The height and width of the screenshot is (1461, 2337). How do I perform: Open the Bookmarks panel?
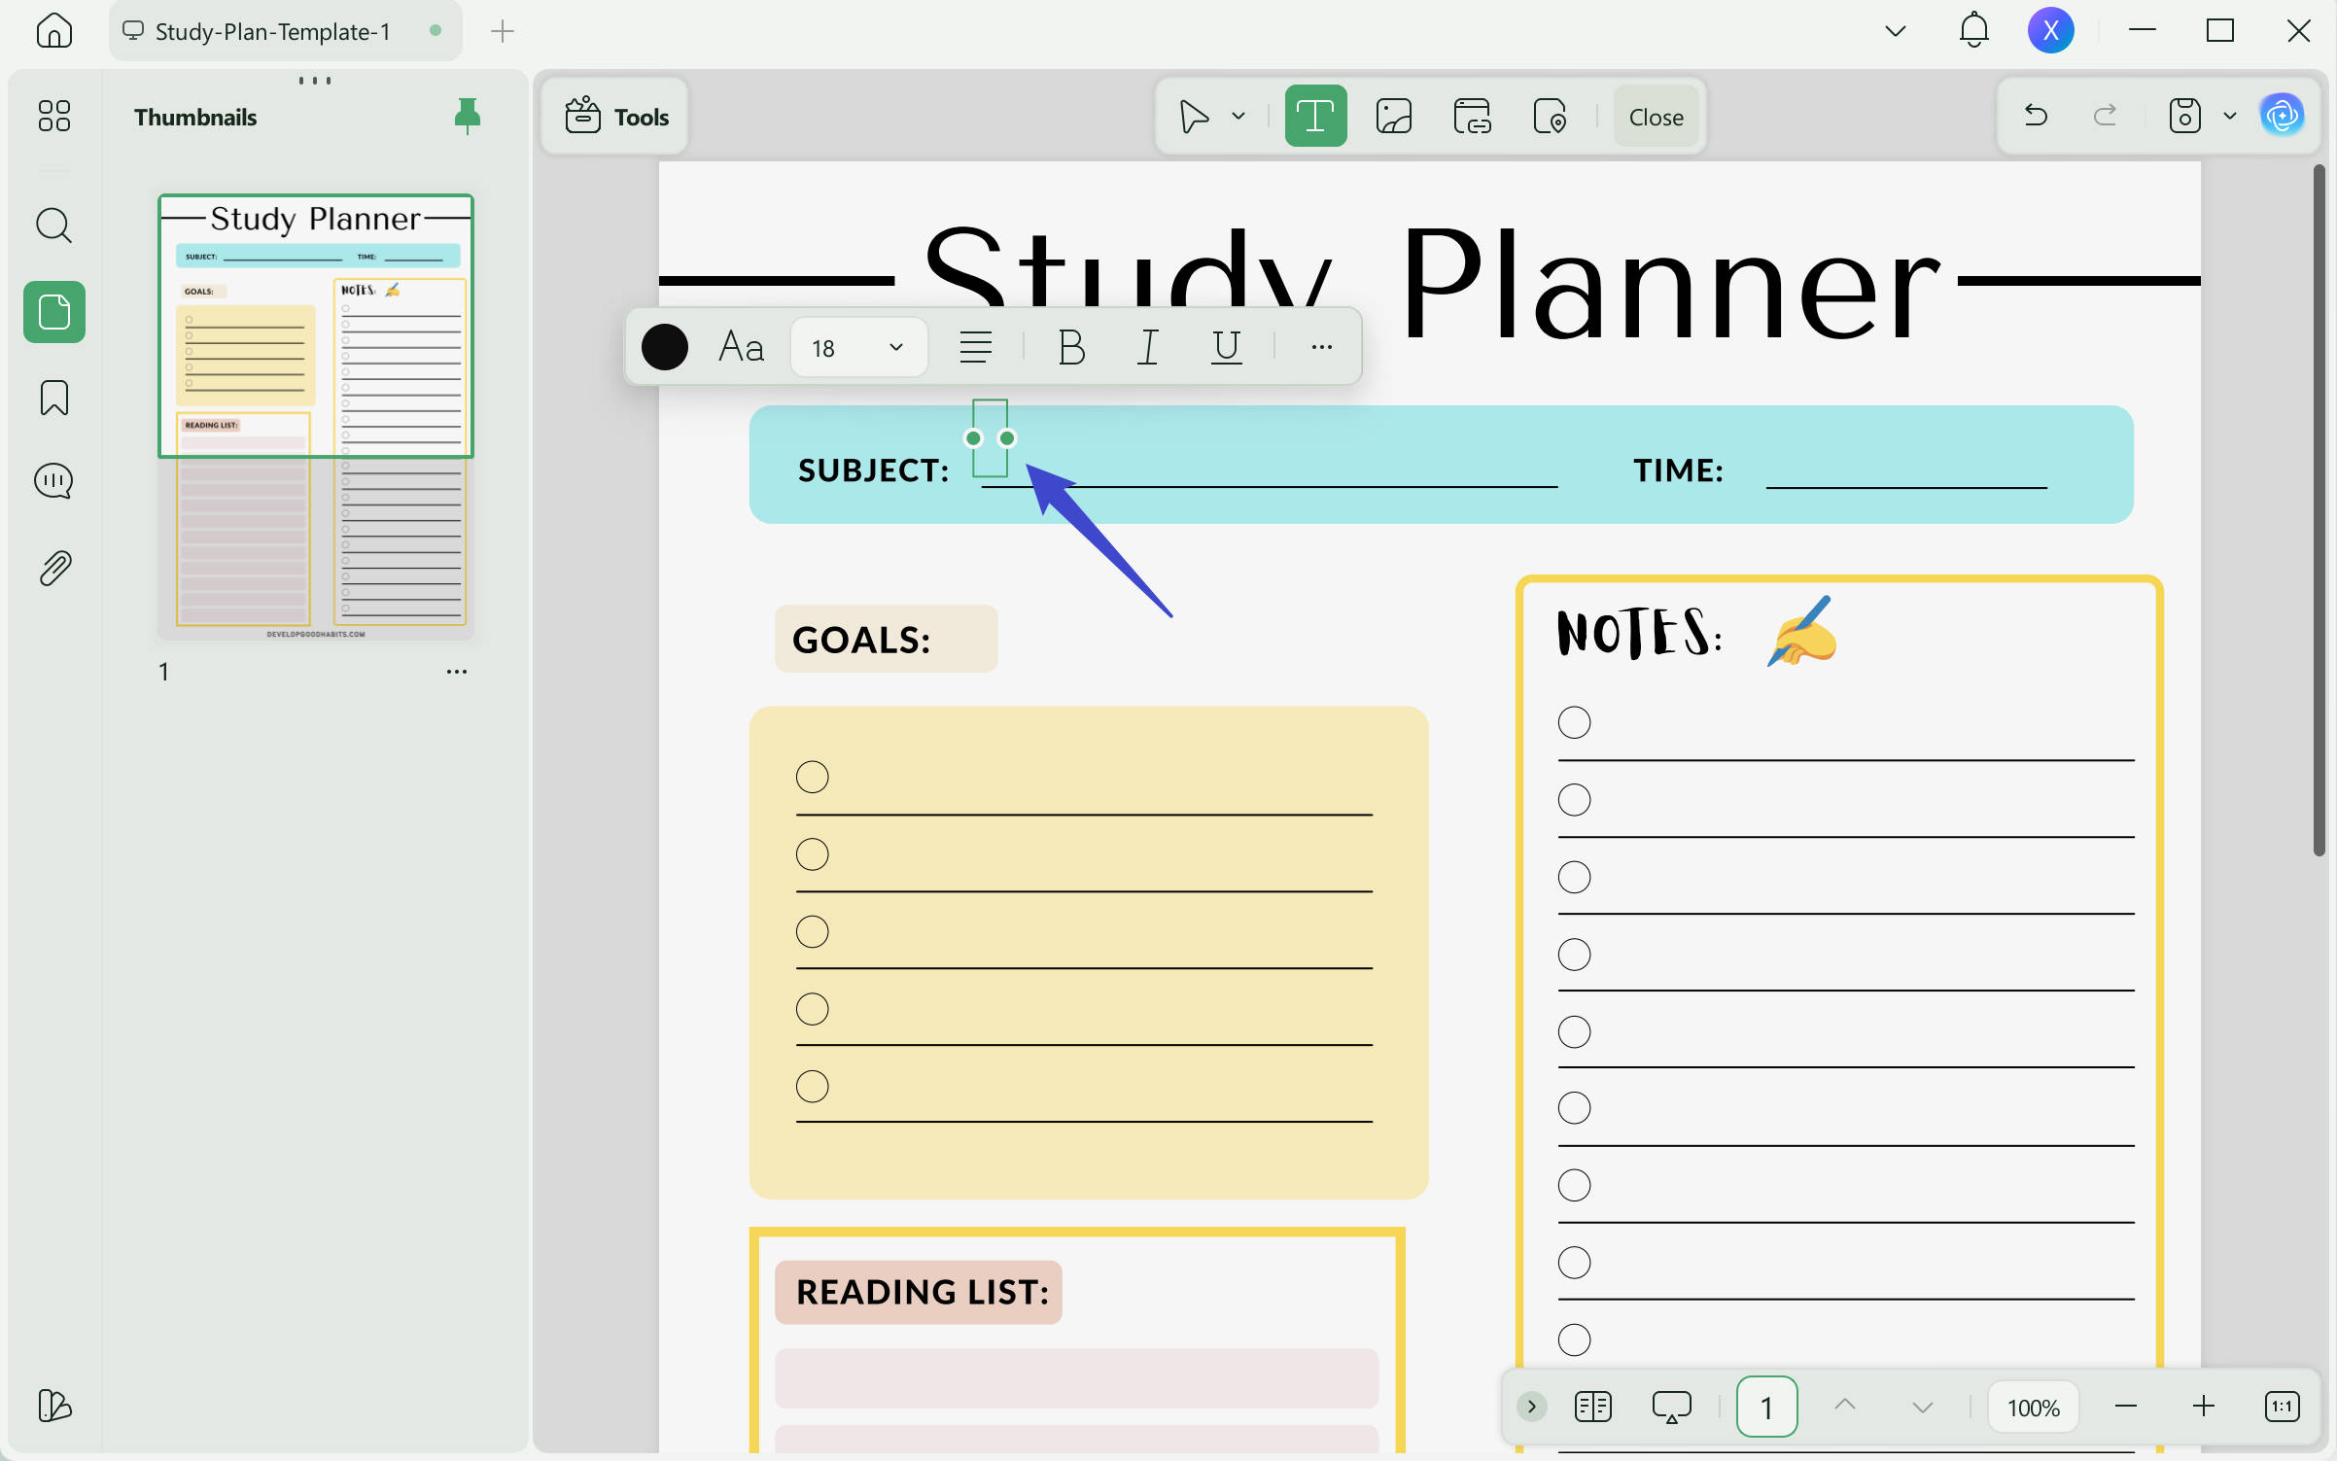click(x=54, y=398)
